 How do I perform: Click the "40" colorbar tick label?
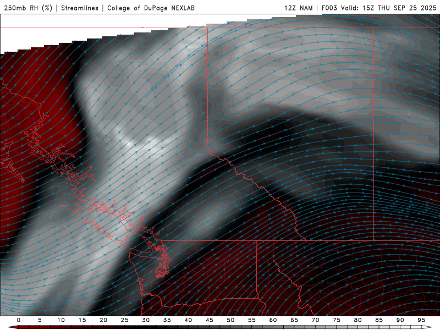pos(188,320)
